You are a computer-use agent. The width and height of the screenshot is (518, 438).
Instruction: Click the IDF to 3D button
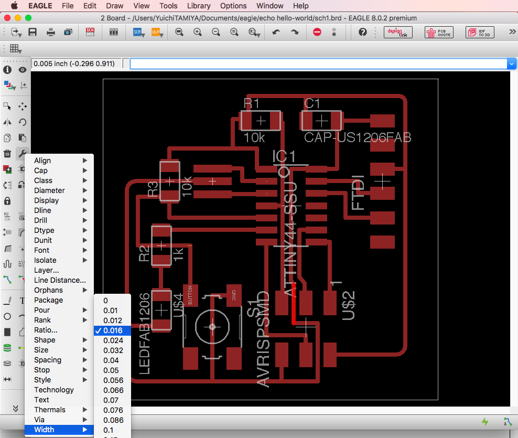480,33
